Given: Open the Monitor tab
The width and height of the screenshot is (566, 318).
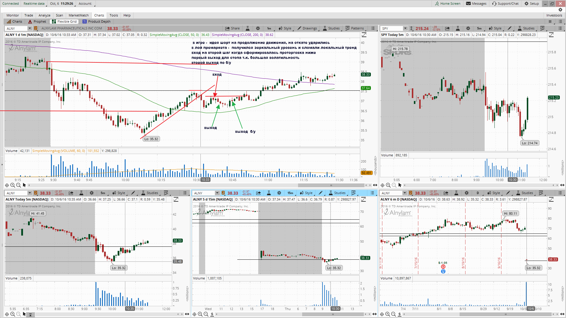Looking at the screenshot, I should [13, 15].
